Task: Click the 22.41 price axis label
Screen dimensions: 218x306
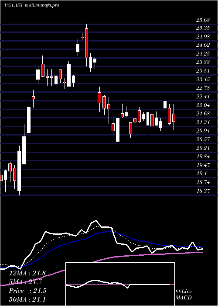Action: point(203,97)
